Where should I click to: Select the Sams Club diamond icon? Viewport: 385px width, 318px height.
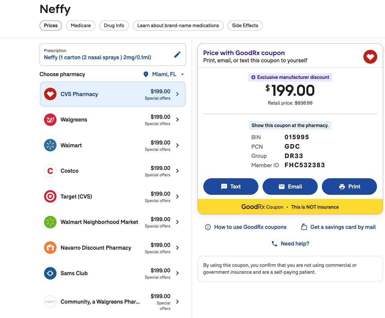[50, 273]
